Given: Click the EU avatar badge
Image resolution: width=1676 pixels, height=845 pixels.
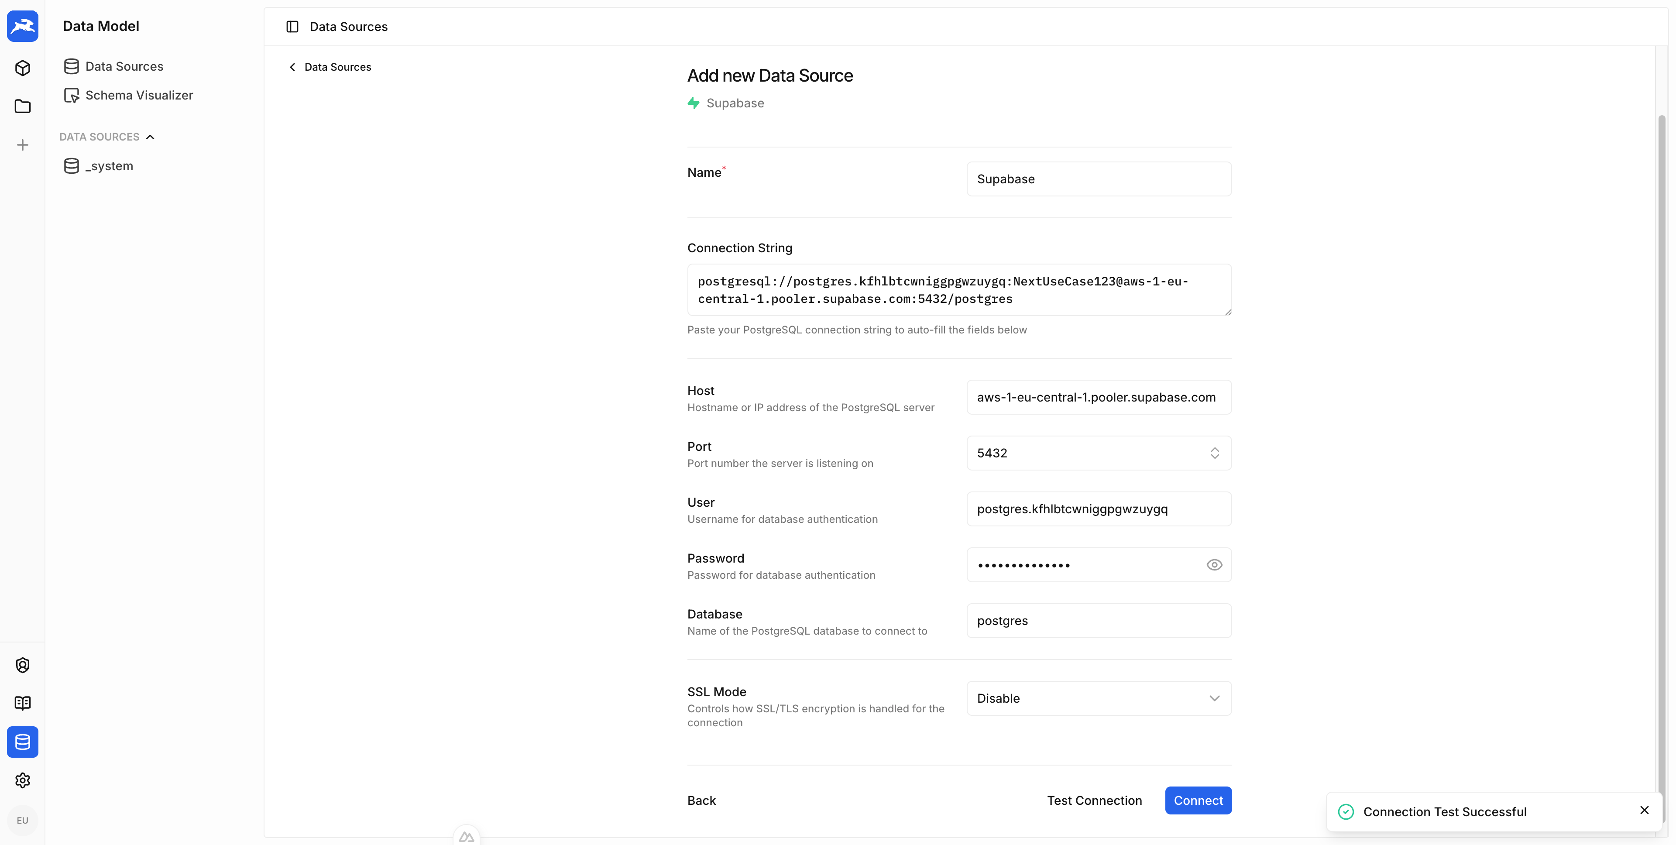Looking at the screenshot, I should [x=23, y=820].
